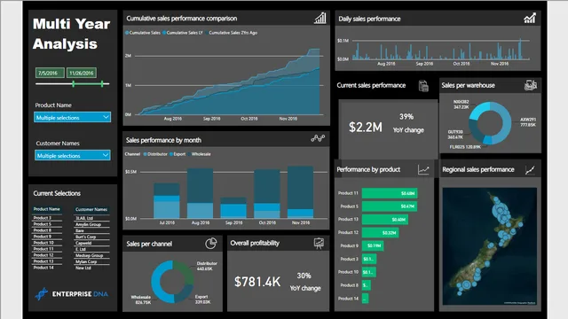Select the Cumulative Sales 2Yrs Ago legend item

pyautogui.click(x=232, y=33)
